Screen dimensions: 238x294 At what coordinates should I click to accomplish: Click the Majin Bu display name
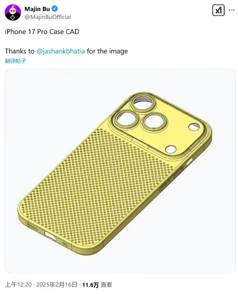tap(37, 9)
